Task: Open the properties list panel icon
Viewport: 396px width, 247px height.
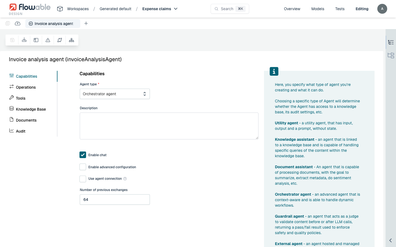Action: [x=391, y=42]
